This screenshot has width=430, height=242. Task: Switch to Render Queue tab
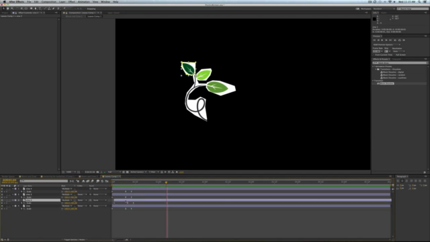(x=9, y=176)
